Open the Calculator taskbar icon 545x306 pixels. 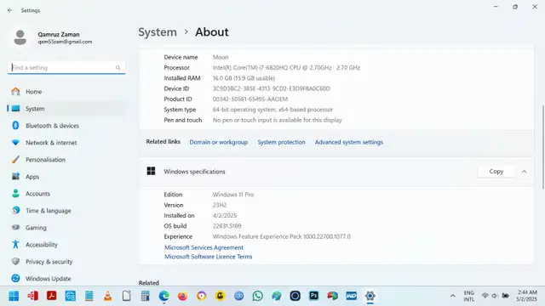[146, 296]
